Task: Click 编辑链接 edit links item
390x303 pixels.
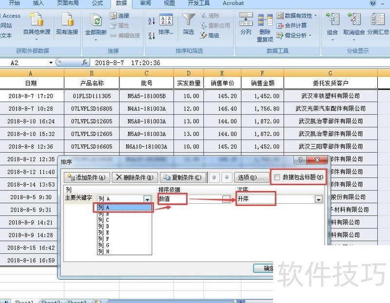Action: (125, 36)
